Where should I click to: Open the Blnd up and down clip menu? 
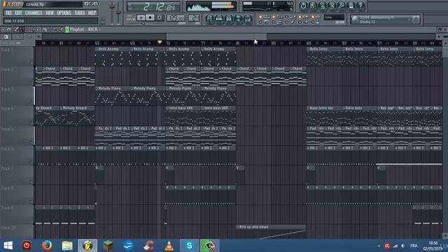237,227
